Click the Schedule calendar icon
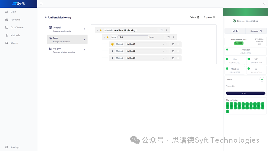 [x=7, y=20]
